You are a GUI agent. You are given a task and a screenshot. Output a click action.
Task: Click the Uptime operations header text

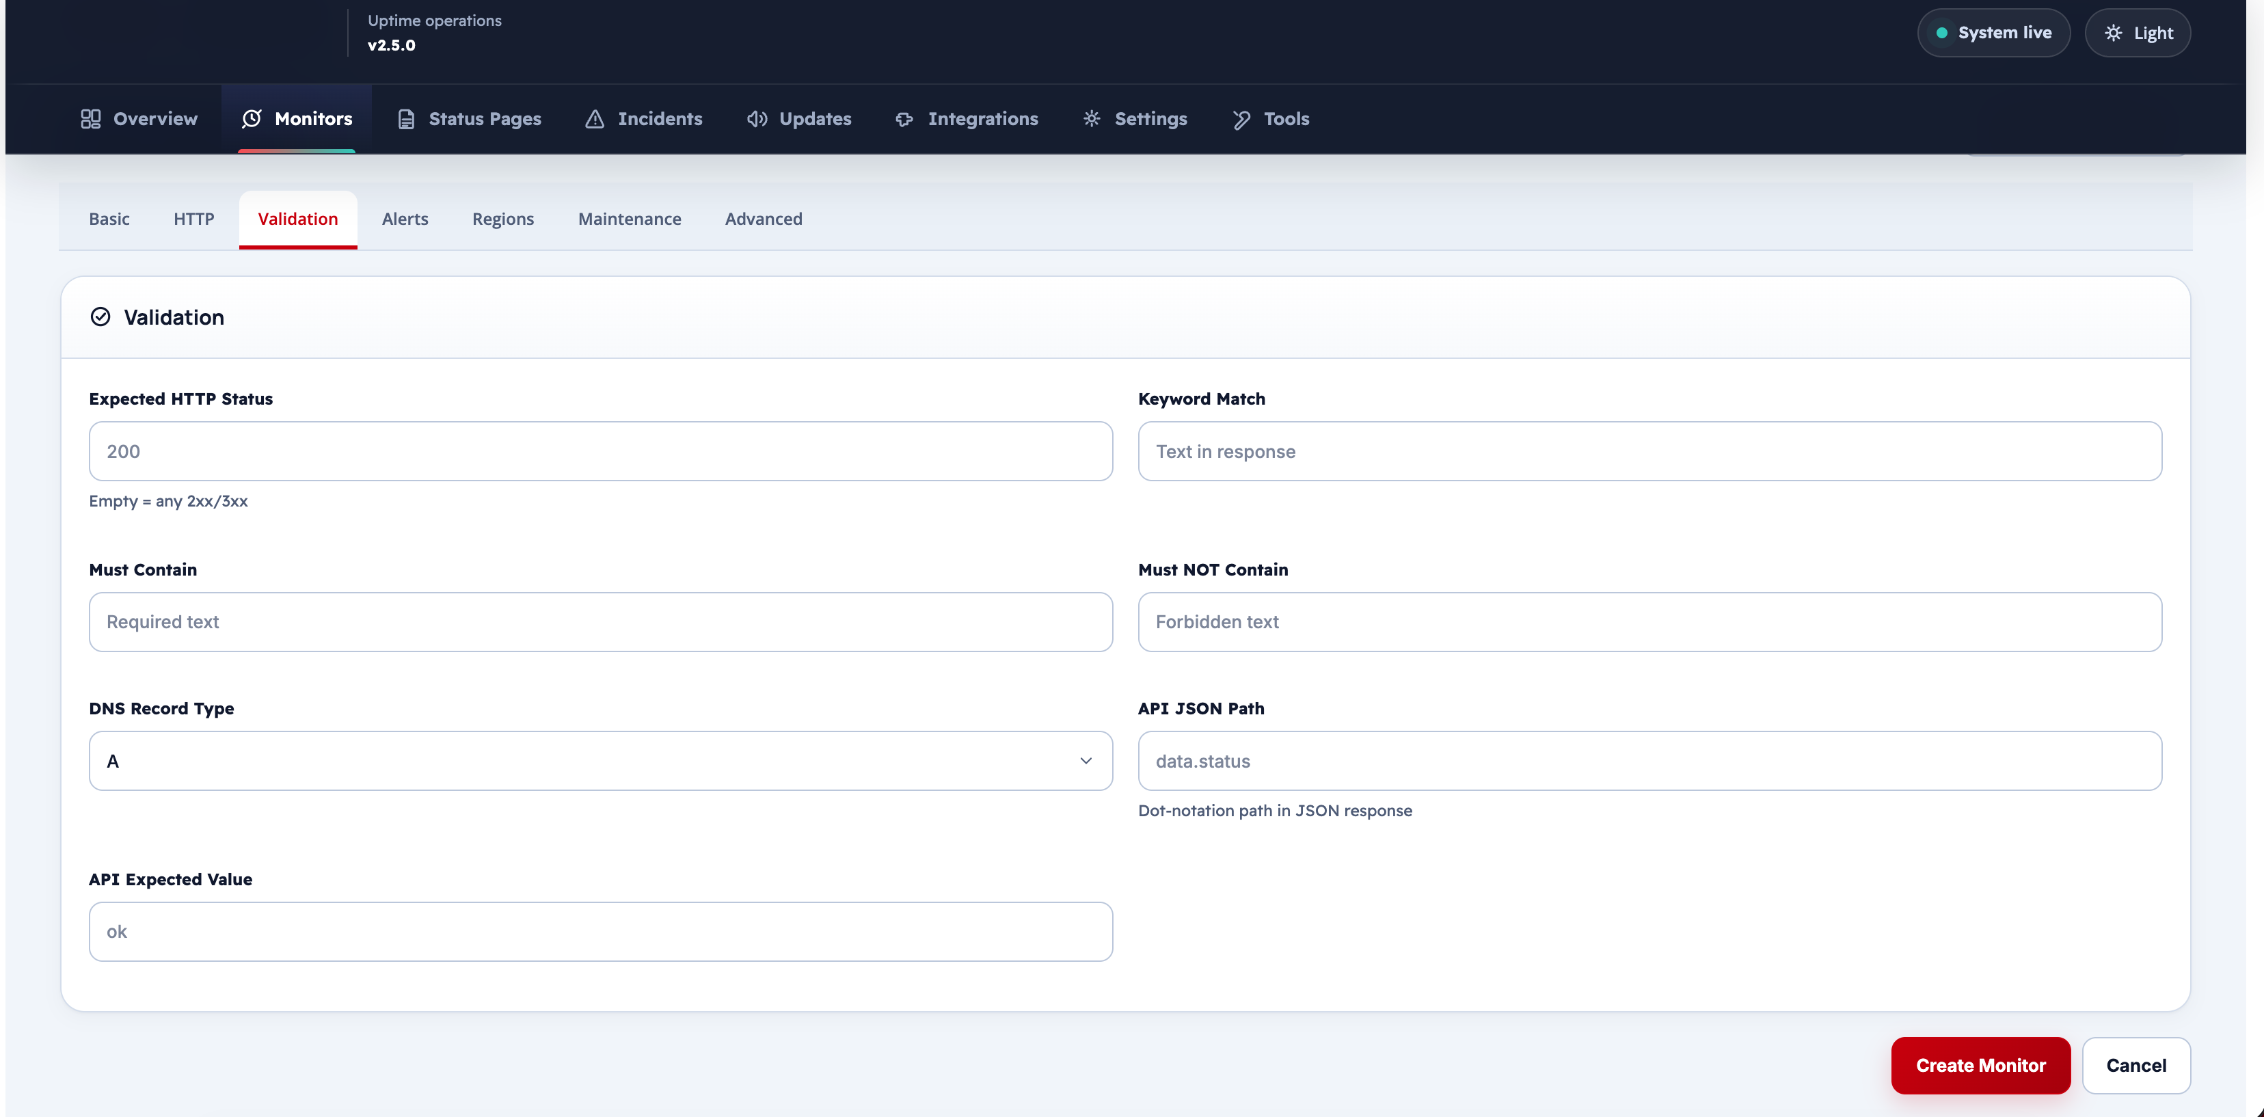(x=434, y=21)
